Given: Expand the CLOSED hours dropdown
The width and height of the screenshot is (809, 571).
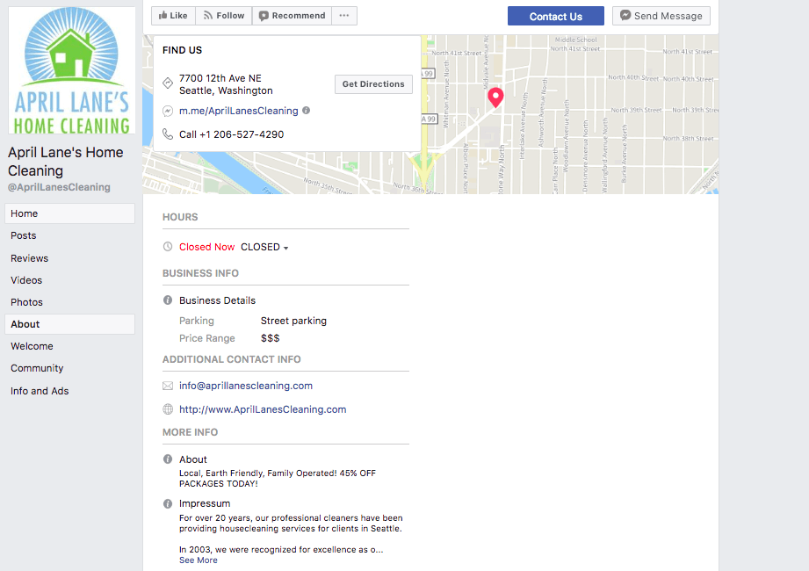Looking at the screenshot, I should click(264, 247).
